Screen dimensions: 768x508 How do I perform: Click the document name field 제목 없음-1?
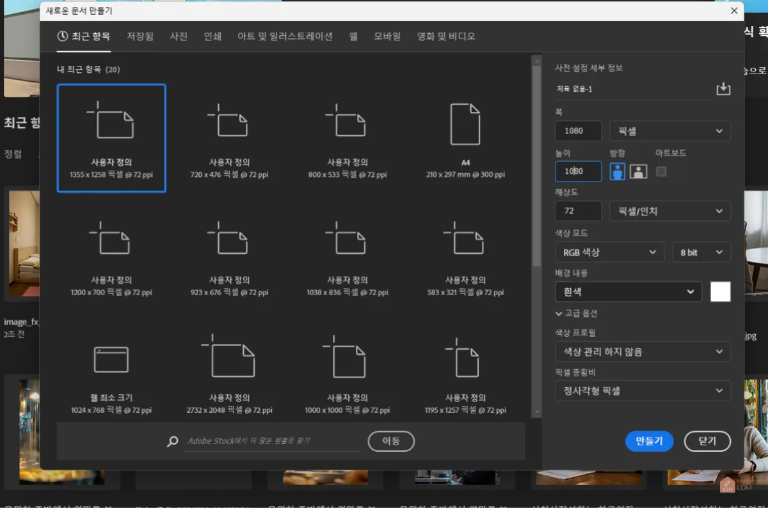(633, 89)
